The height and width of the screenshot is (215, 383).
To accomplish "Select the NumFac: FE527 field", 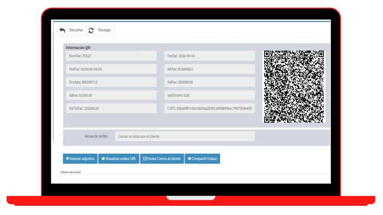I will (x=111, y=56).
